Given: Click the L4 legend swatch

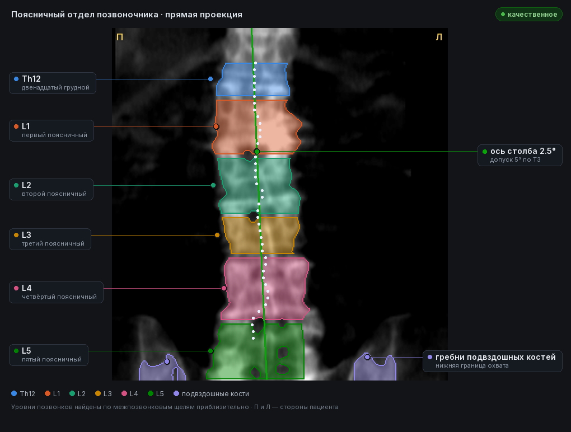Looking at the screenshot, I should 124,393.
